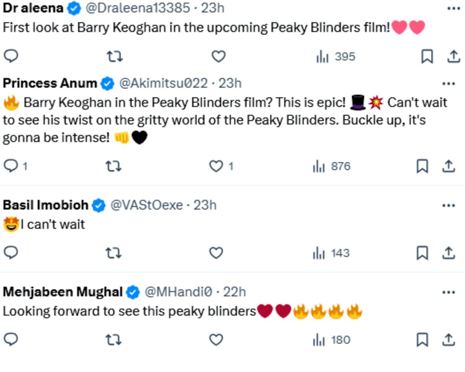Screen dimensions: 465x372
Task: Bookmark Basil Imobioh's tweet
Action: pos(422,253)
